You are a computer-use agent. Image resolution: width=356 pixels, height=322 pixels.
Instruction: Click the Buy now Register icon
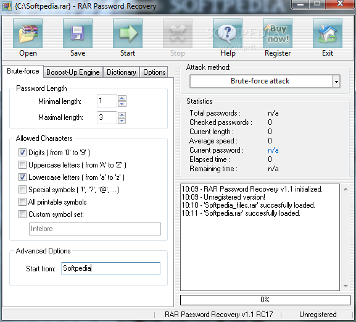pos(278,33)
